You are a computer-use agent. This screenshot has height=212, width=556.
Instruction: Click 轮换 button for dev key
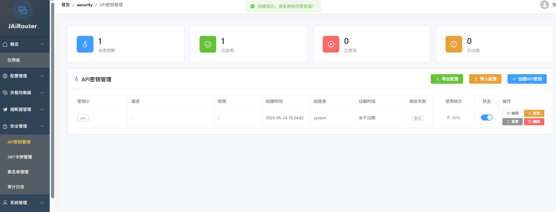point(534,113)
